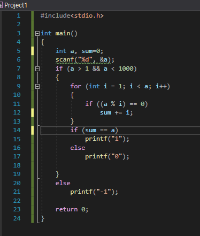This screenshot has width=200, height=236.
Task: Click line number 12 in the gutter
Action: [17, 112]
